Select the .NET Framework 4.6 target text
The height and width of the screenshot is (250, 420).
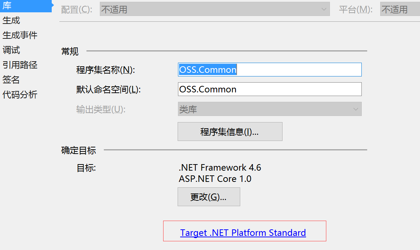220,167
